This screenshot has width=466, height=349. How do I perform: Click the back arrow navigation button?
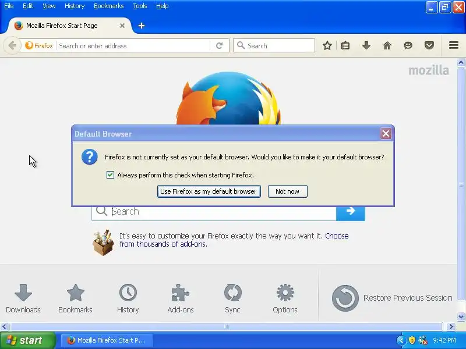[x=12, y=46]
